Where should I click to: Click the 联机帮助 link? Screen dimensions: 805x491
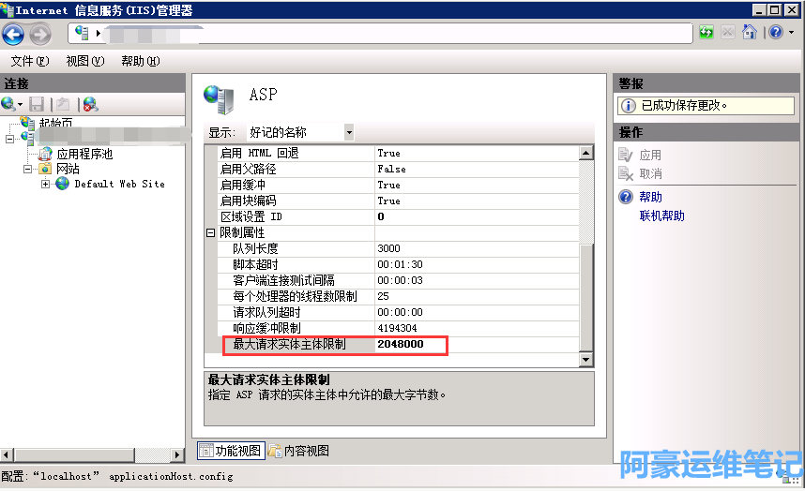tap(661, 216)
